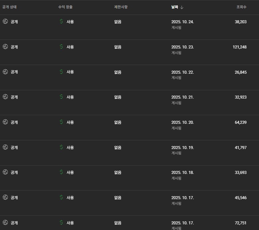The width and height of the screenshot is (259, 230).
Task: Click the globe icon in the 121,248 views row
Action: [x=5, y=47]
